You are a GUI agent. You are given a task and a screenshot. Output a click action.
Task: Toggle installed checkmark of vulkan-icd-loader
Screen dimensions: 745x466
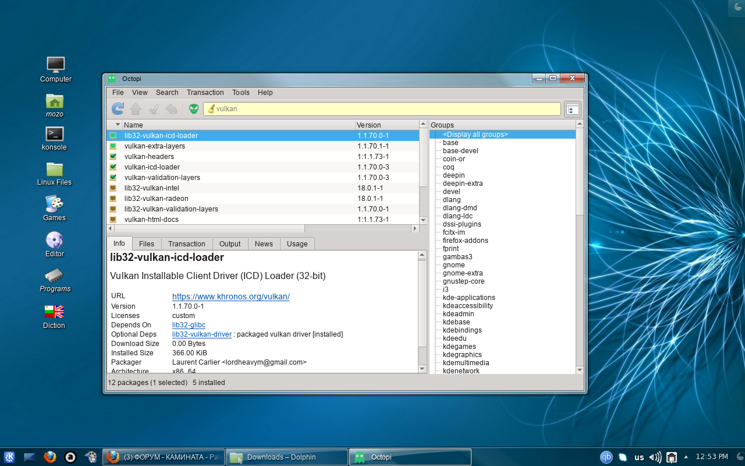point(113,167)
